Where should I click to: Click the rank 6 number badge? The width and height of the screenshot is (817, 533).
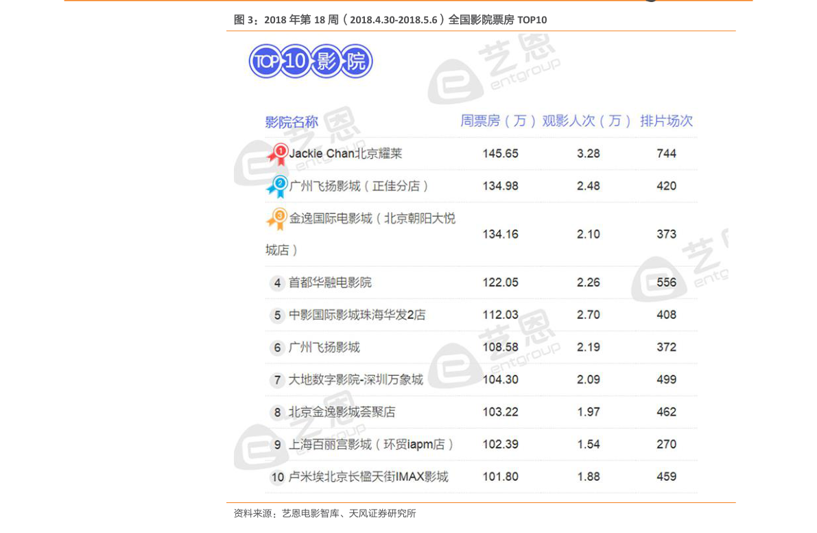[277, 348]
